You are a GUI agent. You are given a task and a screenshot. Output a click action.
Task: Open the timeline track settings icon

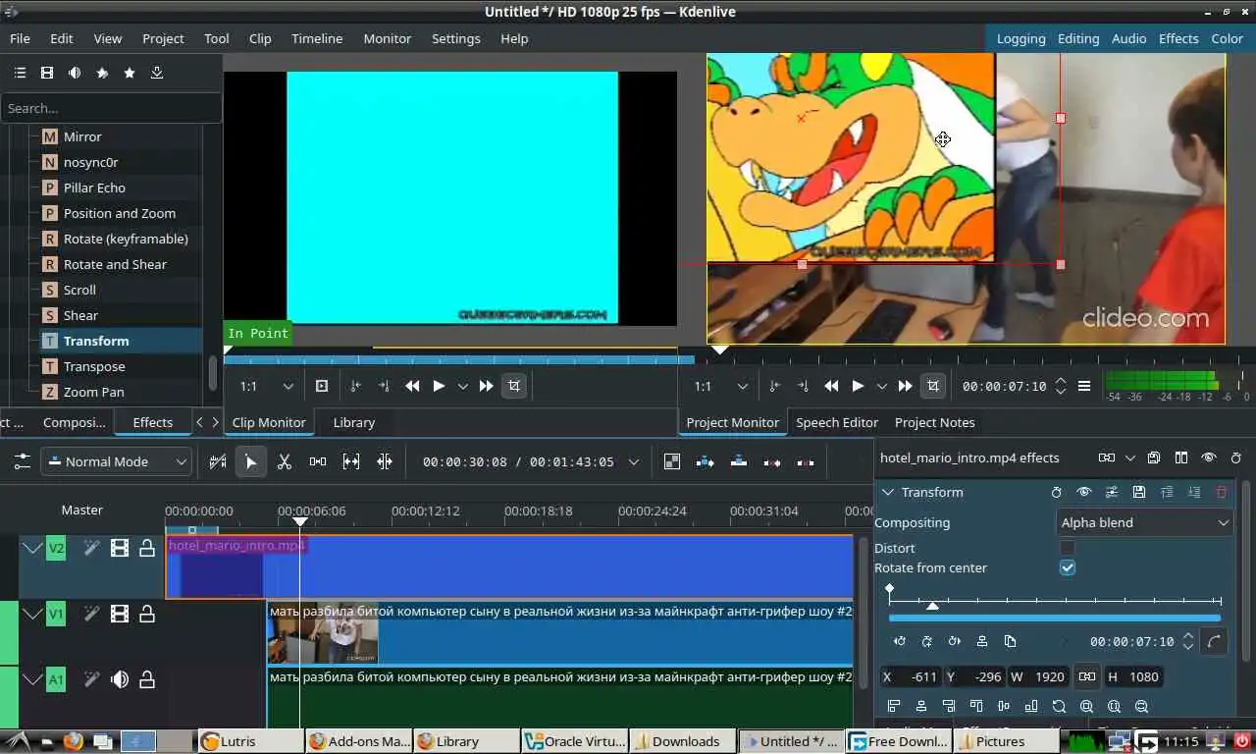pyautogui.click(x=22, y=461)
